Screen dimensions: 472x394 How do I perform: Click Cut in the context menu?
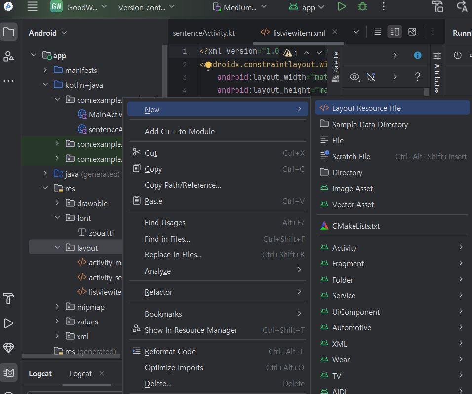(x=218, y=153)
